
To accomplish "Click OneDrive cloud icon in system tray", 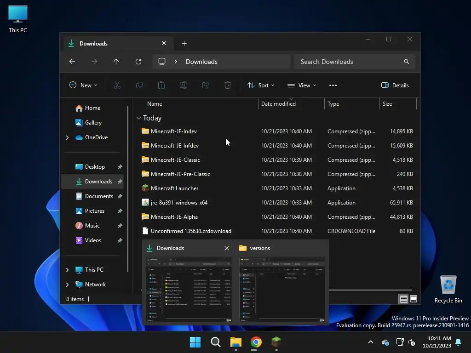I will coord(385,342).
